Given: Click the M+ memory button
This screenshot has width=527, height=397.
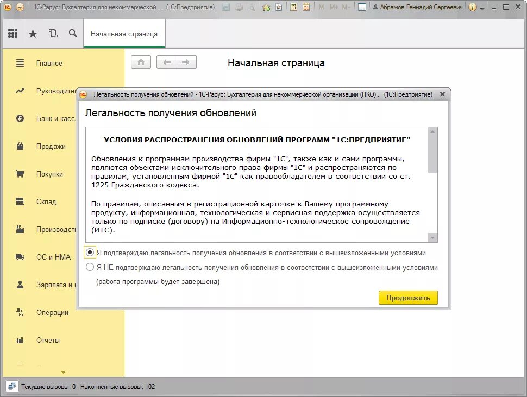Looking at the screenshot, I should 334,7.
